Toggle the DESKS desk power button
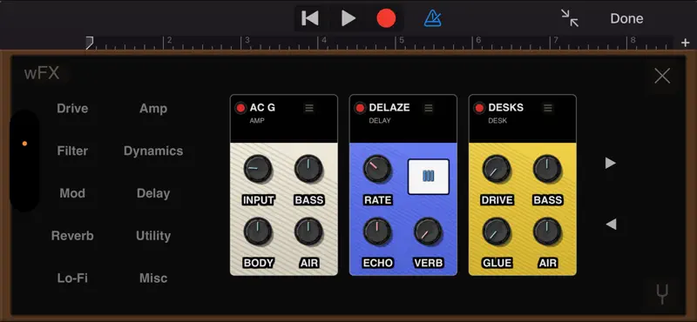Viewport: 697px width, 322px height. pos(479,108)
